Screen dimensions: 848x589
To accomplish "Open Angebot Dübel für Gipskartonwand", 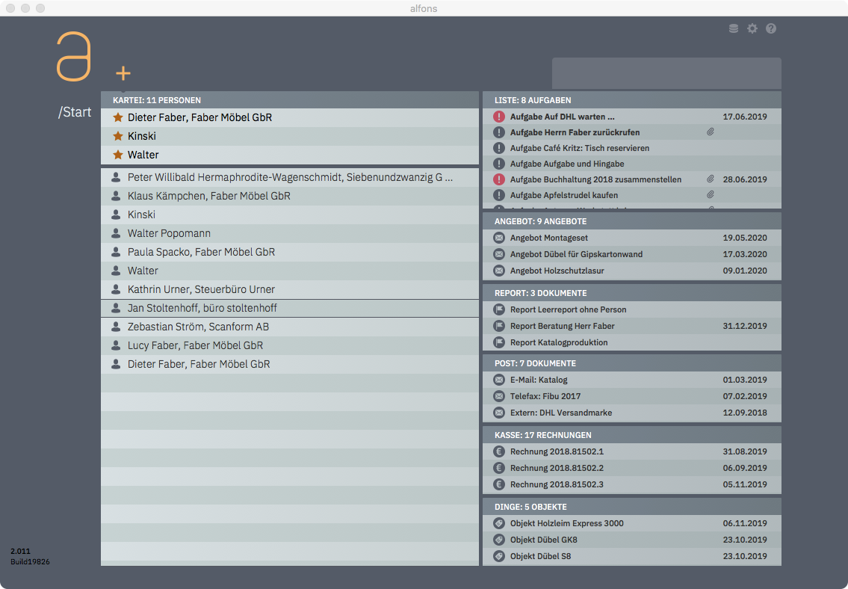I will click(x=576, y=254).
